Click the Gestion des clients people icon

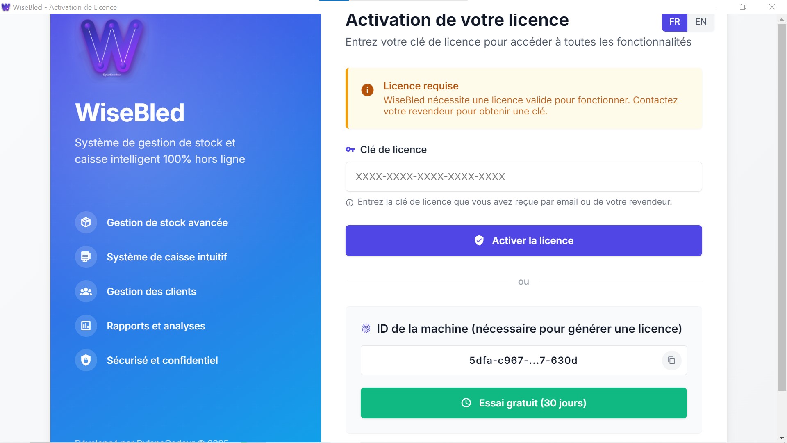[x=85, y=291]
